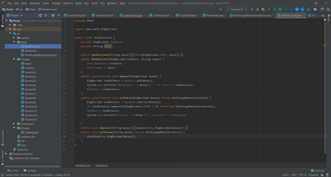Change CRLF line separator setting
Image resolution: width=331 pixels, height=177 pixels.
(294, 175)
